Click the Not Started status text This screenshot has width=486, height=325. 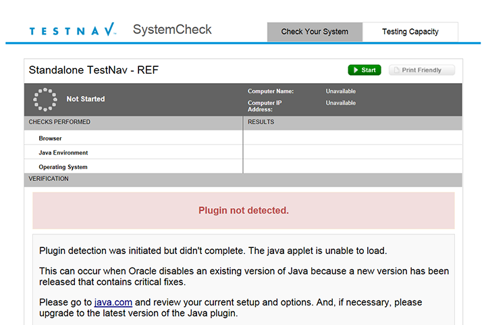click(x=86, y=99)
